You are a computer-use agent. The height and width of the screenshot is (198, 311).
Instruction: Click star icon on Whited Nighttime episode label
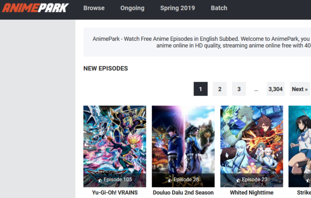[238, 180]
